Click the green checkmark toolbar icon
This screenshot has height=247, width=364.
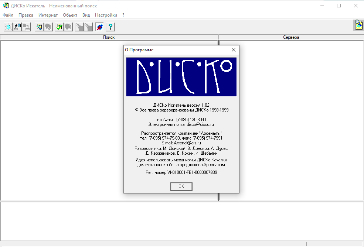(x=59, y=27)
